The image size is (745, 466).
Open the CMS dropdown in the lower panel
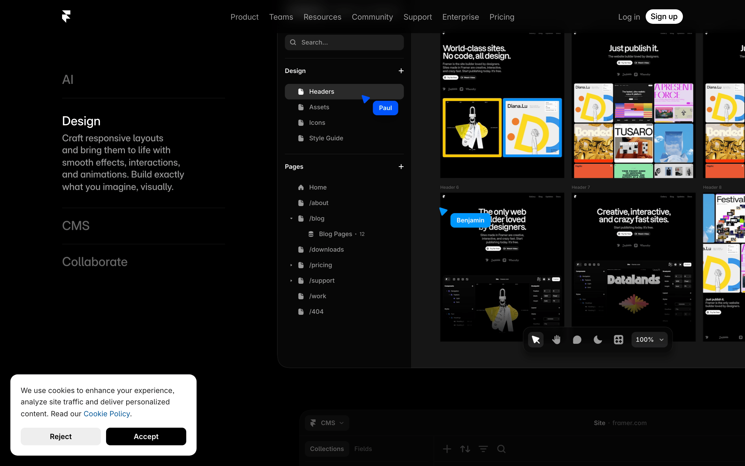coord(327,423)
